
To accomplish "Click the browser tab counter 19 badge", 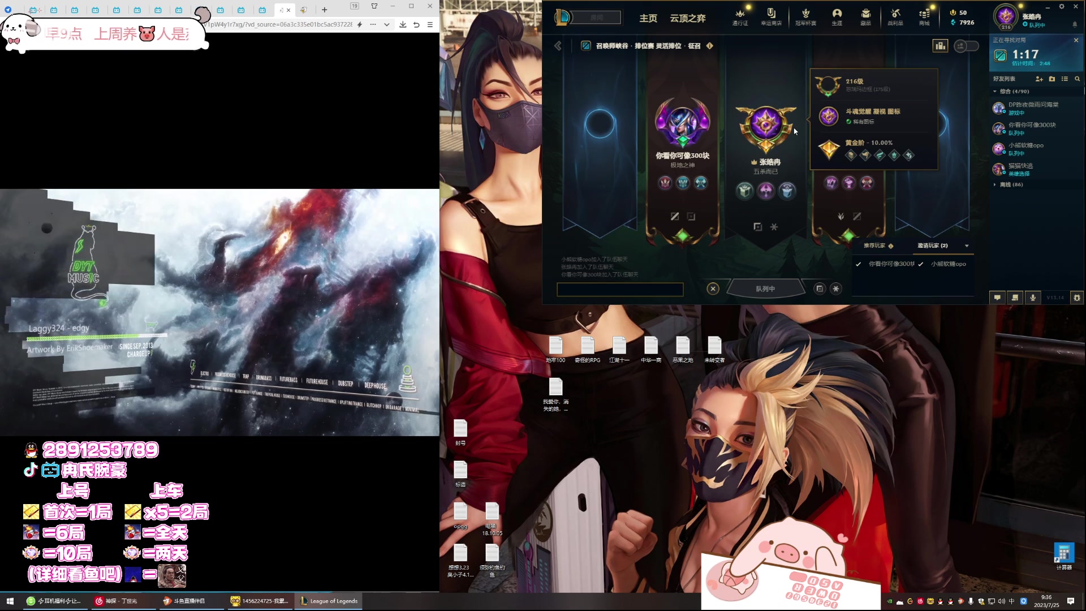I will [x=355, y=6].
